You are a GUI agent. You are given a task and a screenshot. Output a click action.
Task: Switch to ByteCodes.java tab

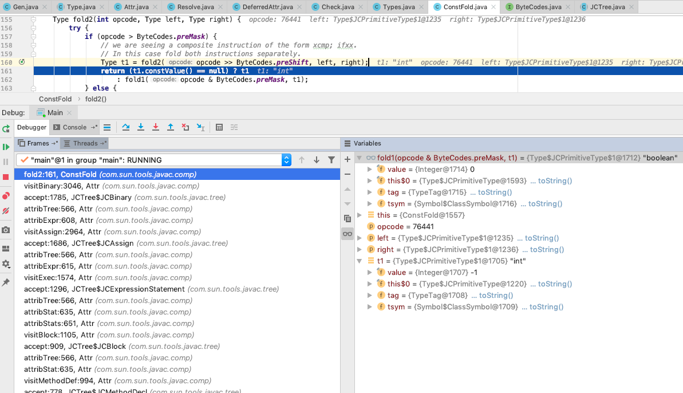pyautogui.click(x=538, y=7)
